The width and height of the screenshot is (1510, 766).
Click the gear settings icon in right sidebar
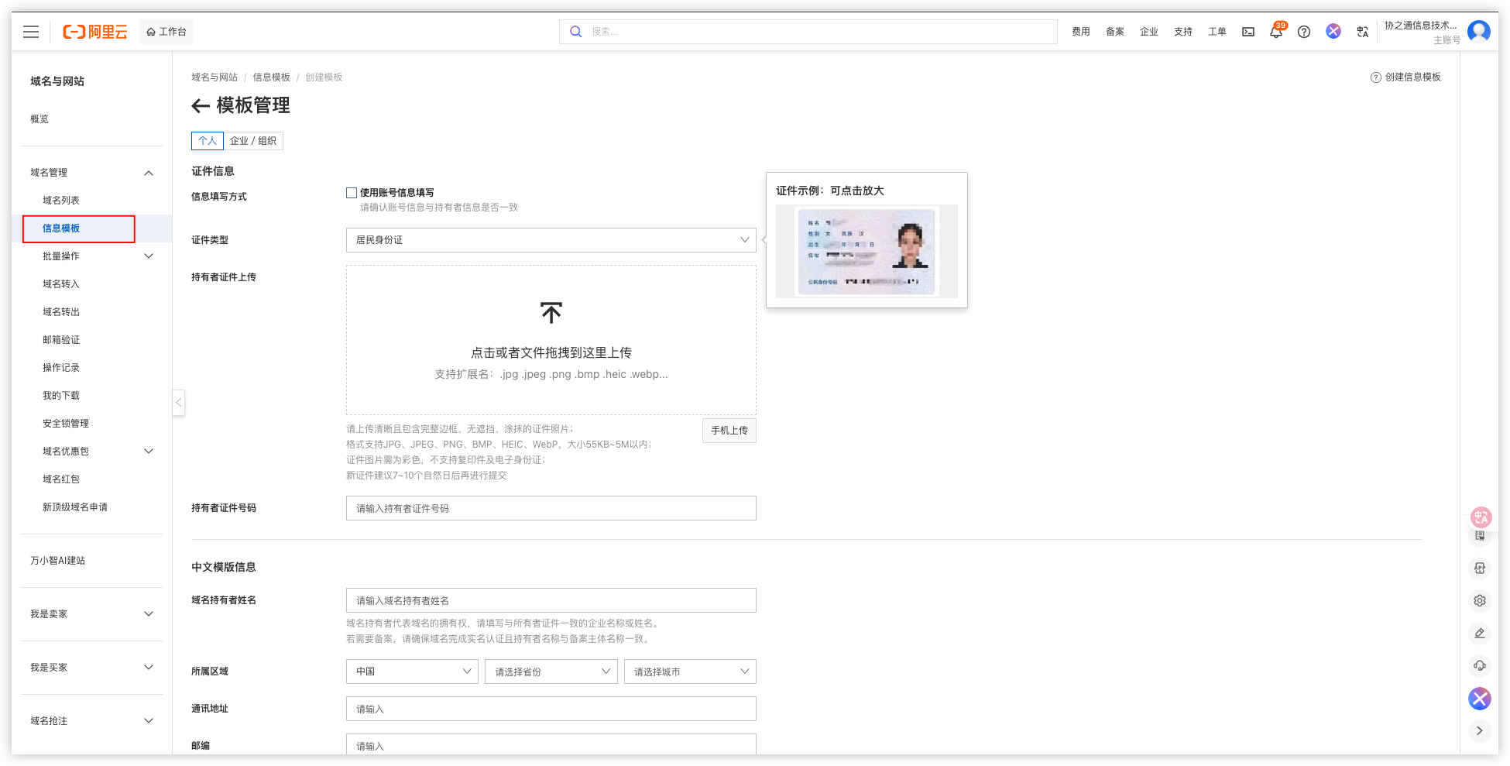1479,600
